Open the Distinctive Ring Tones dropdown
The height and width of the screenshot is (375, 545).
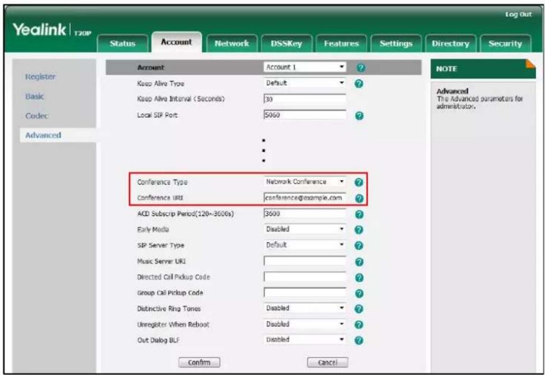tap(305, 308)
